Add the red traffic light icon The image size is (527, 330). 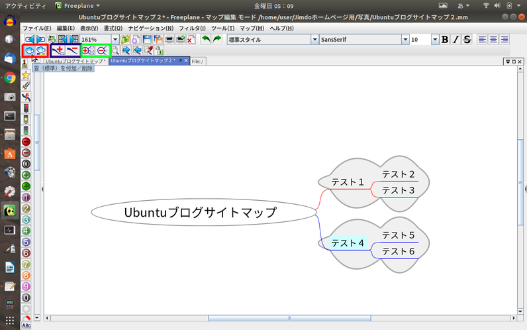click(x=26, y=108)
